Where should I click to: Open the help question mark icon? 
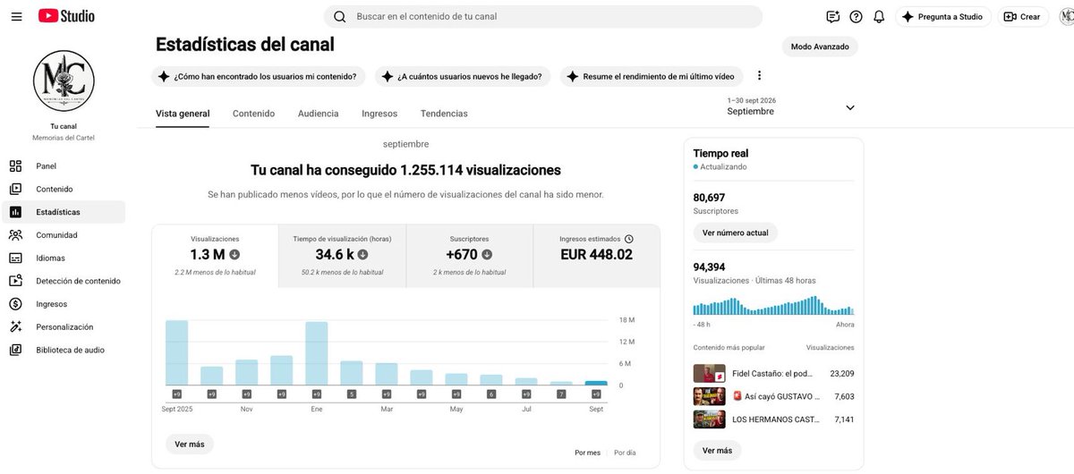pyautogui.click(x=857, y=16)
